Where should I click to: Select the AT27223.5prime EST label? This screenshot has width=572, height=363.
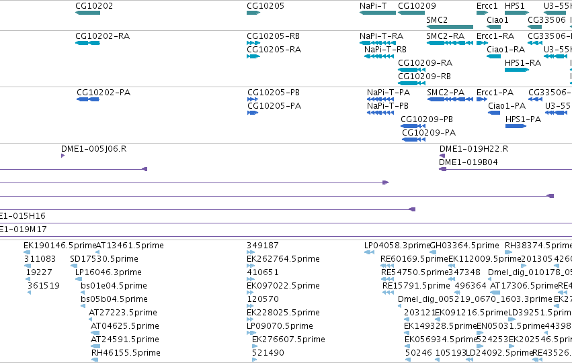coord(123,313)
